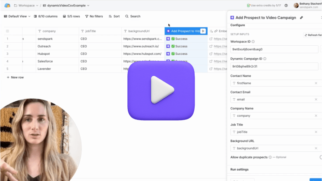Click the Job Title field
Viewport: 322px width, 181px height.
275,132
